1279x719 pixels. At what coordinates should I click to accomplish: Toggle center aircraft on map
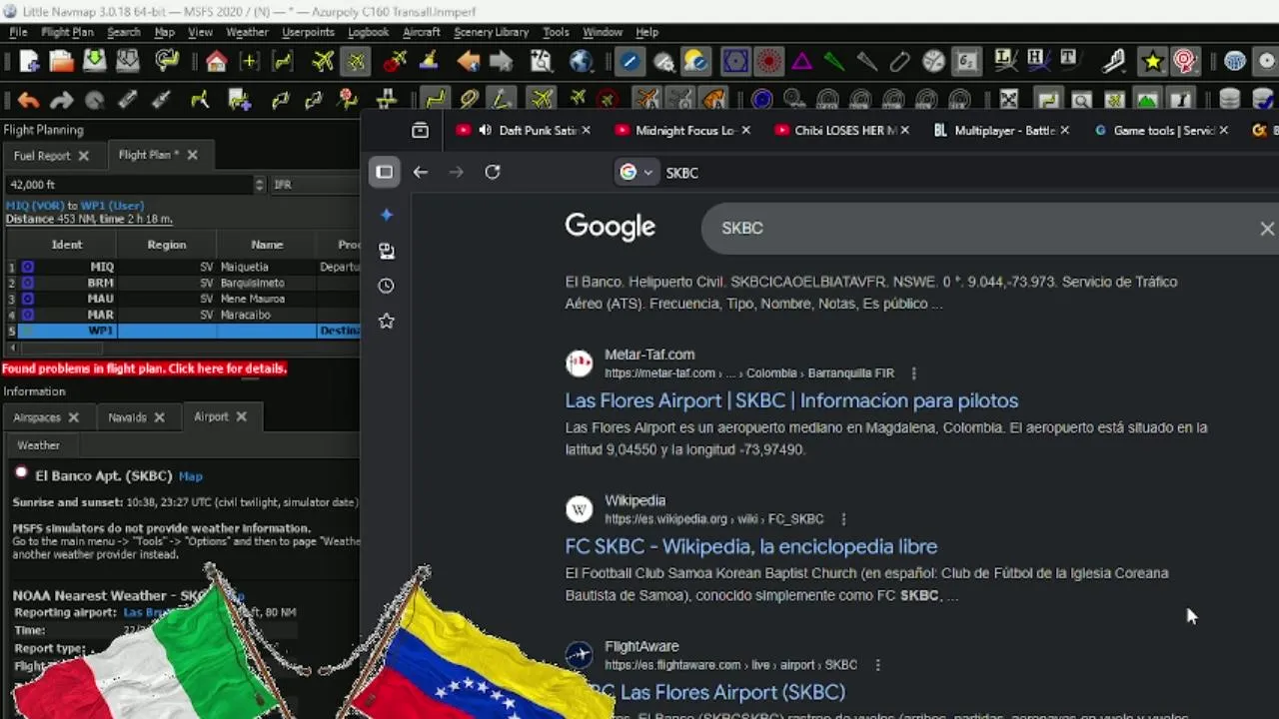pyautogui.click(x=356, y=62)
